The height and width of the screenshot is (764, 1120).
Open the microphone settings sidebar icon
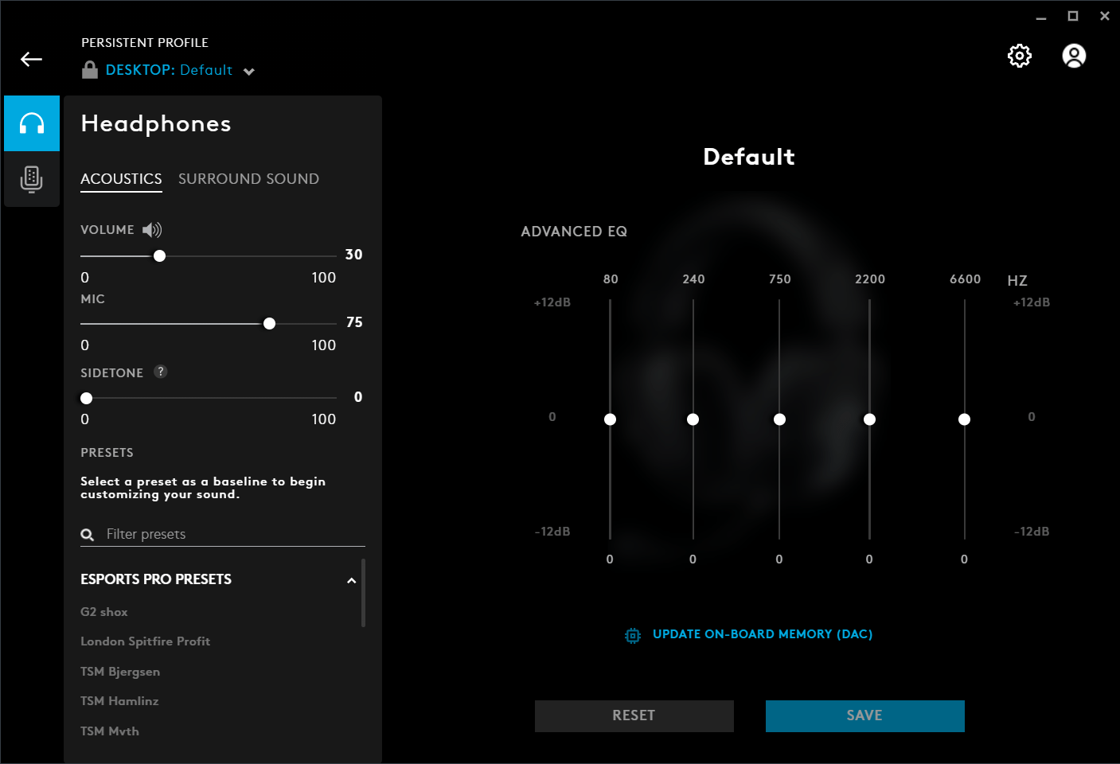(x=32, y=179)
